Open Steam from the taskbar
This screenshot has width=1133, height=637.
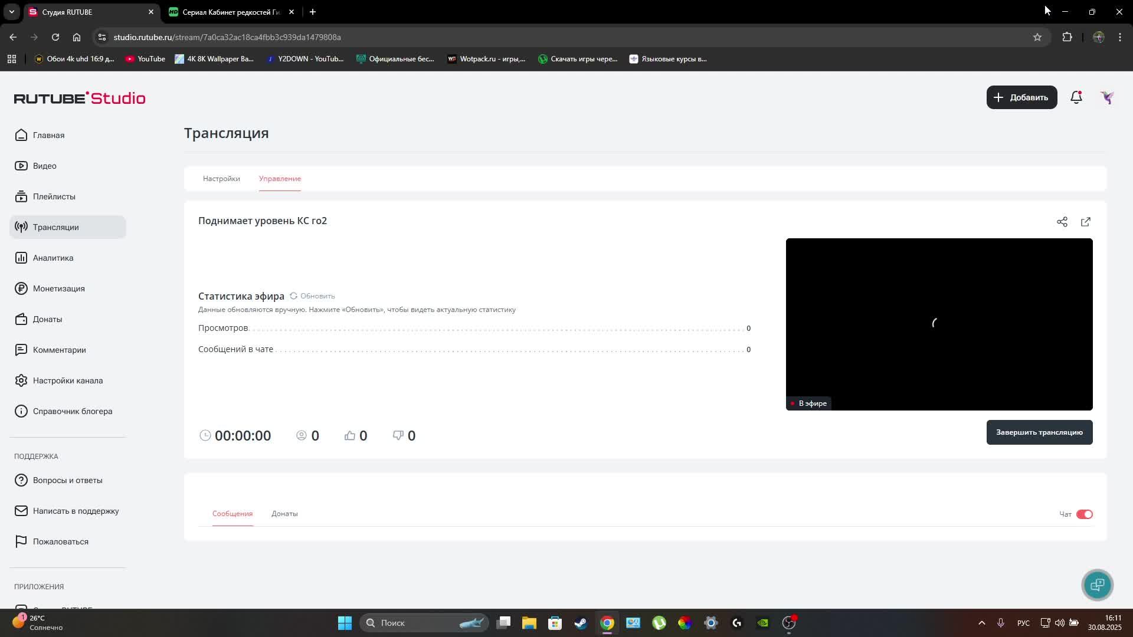[x=581, y=623]
